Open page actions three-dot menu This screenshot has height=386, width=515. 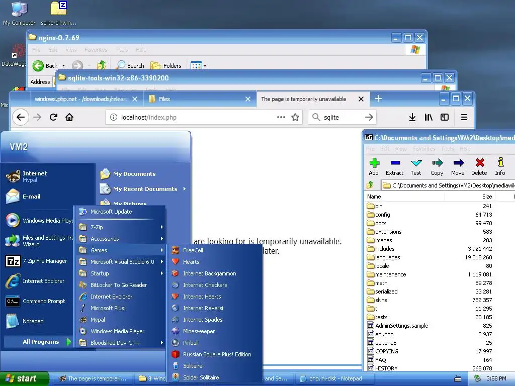(x=281, y=117)
